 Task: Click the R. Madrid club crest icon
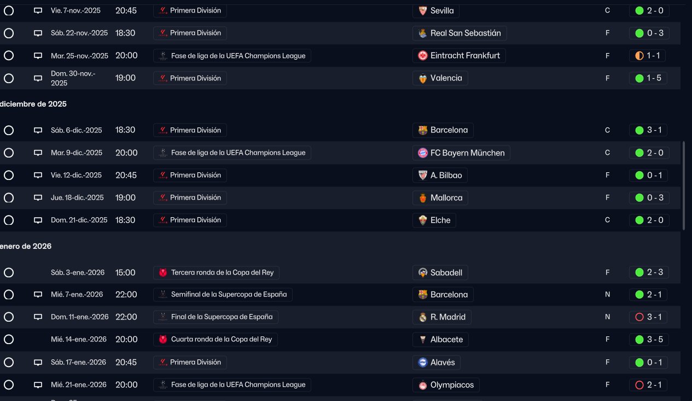[x=422, y=317]
